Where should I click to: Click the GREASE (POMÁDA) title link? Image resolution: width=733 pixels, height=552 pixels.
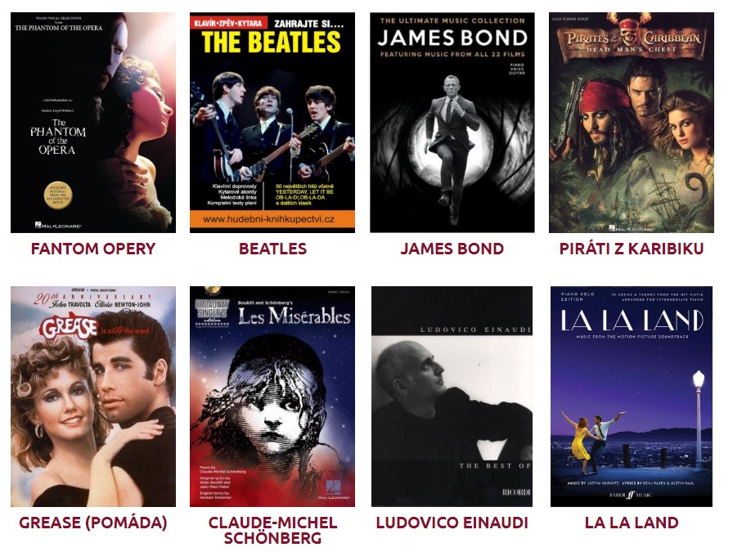click(93, 523)
